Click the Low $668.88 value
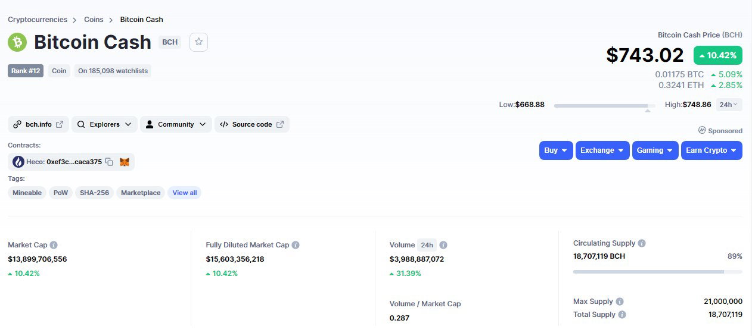 click(530, 105)
